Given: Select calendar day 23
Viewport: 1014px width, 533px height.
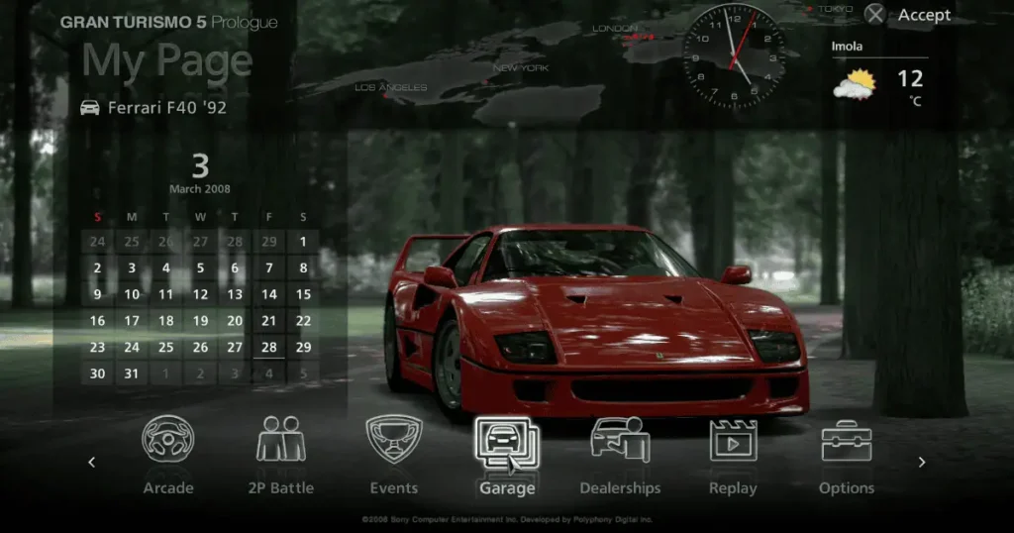Looking at the screenshot, I should [x=98, y=348].
